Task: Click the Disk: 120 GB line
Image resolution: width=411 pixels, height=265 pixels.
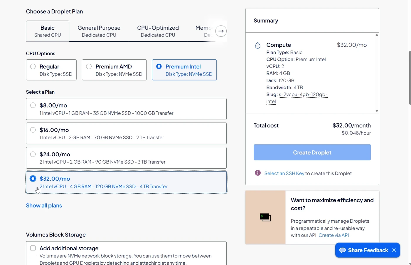Action: coord(280,80)
